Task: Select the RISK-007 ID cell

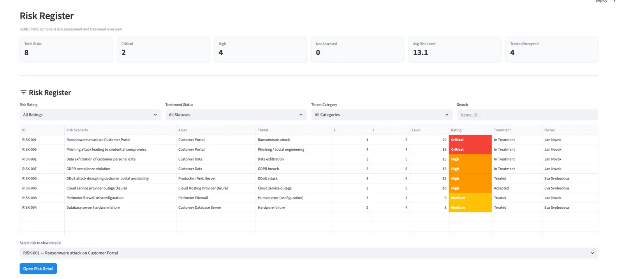Action: click(42, 169)
